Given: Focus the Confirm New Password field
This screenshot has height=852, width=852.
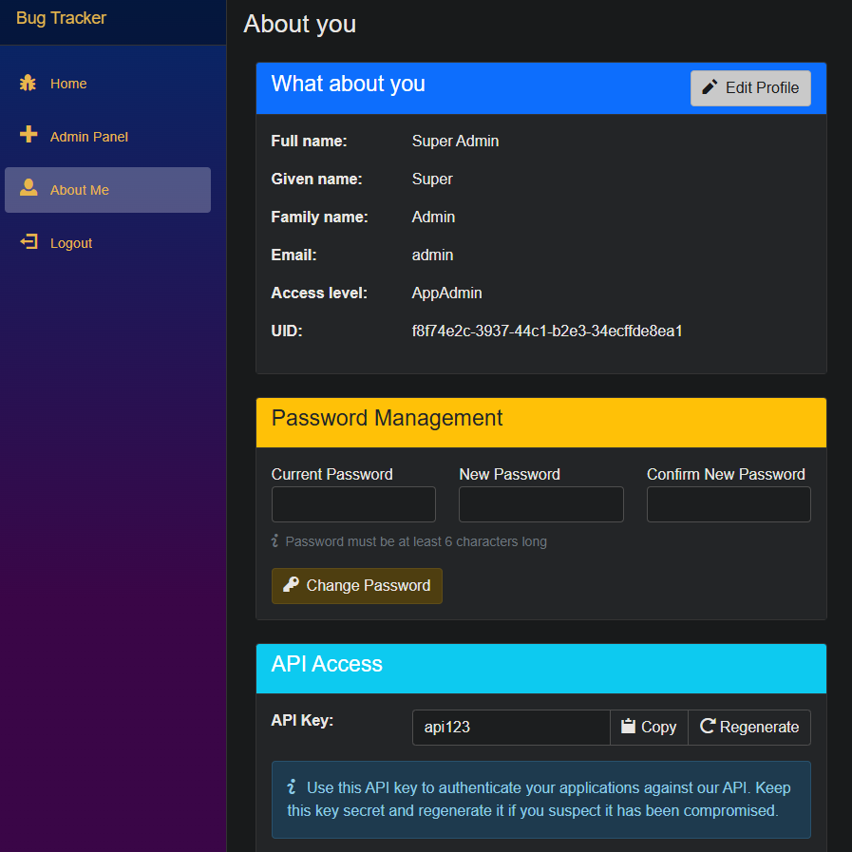Looking at the screenshot, I should click(x=729, y=504).
